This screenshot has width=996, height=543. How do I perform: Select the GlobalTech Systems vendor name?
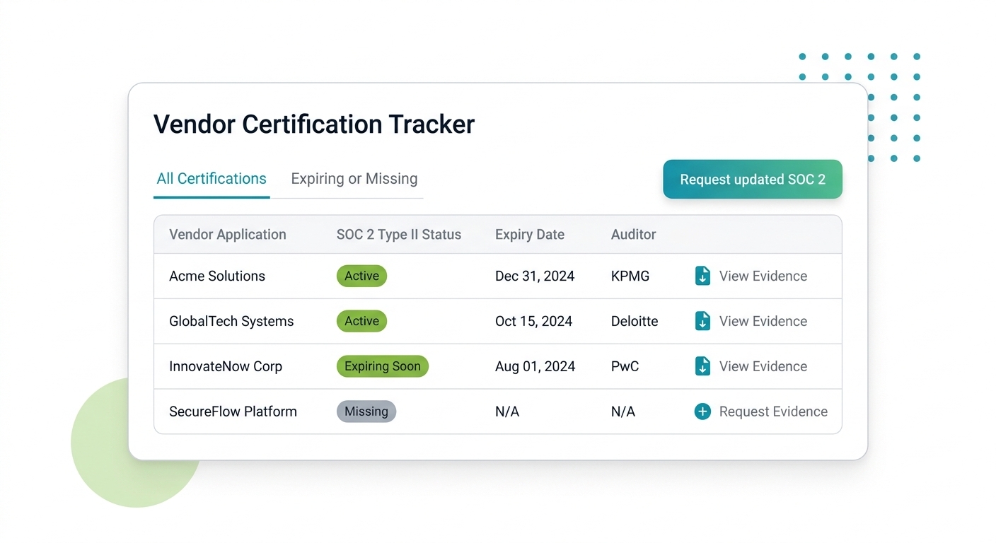tap(231, 321)
